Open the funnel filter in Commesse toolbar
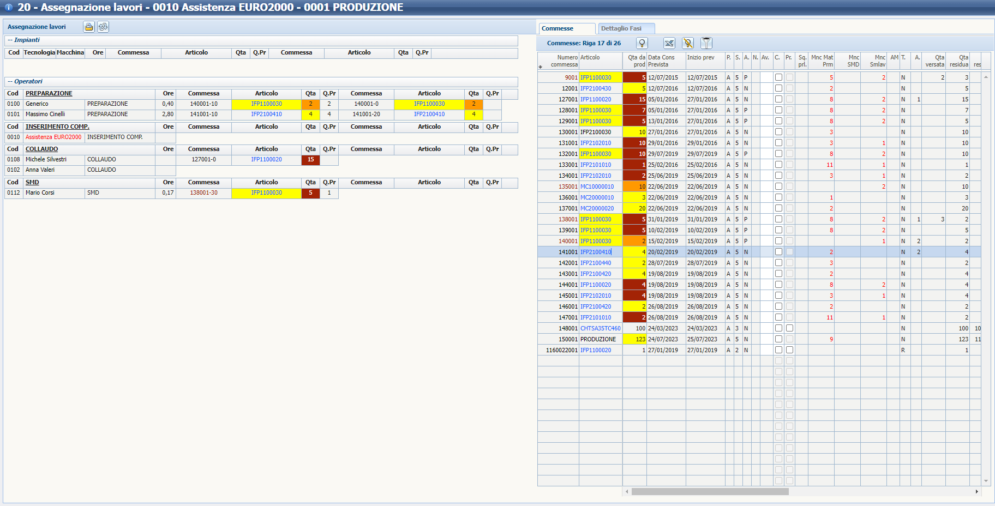Image resolution: width=995 pixels, height=506 pixels. (x=706, y=43)
